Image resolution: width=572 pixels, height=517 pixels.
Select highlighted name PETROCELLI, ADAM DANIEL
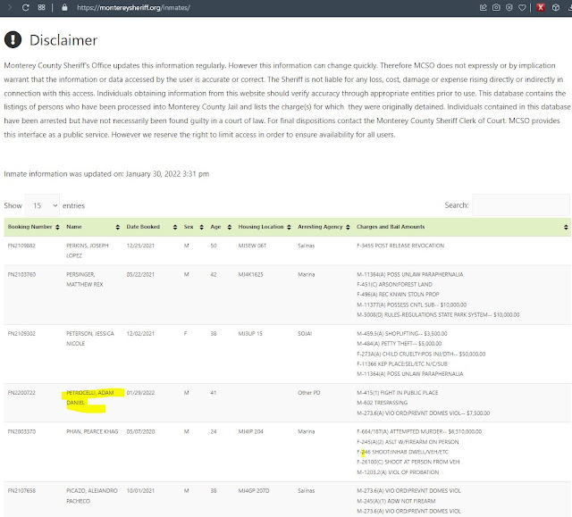(x=90, y=397)
